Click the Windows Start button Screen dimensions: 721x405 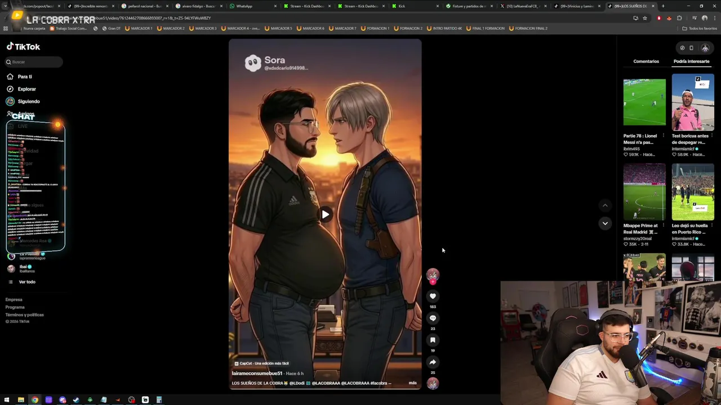pos(7,400)
